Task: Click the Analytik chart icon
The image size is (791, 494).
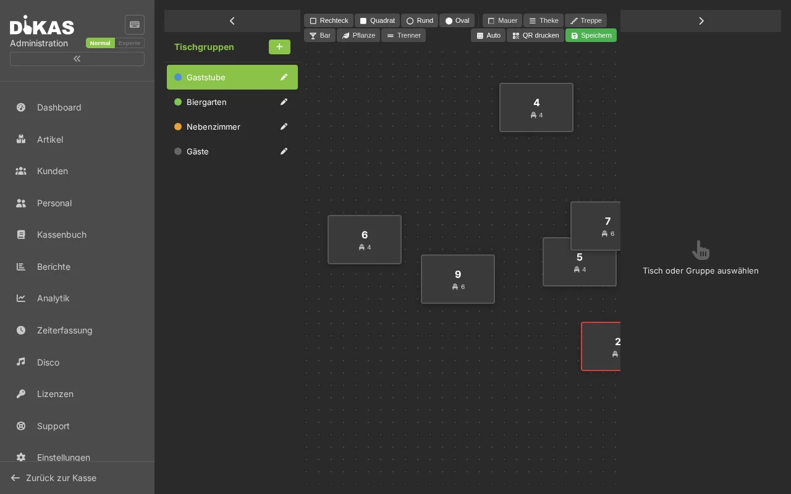Action: [21, 298]
